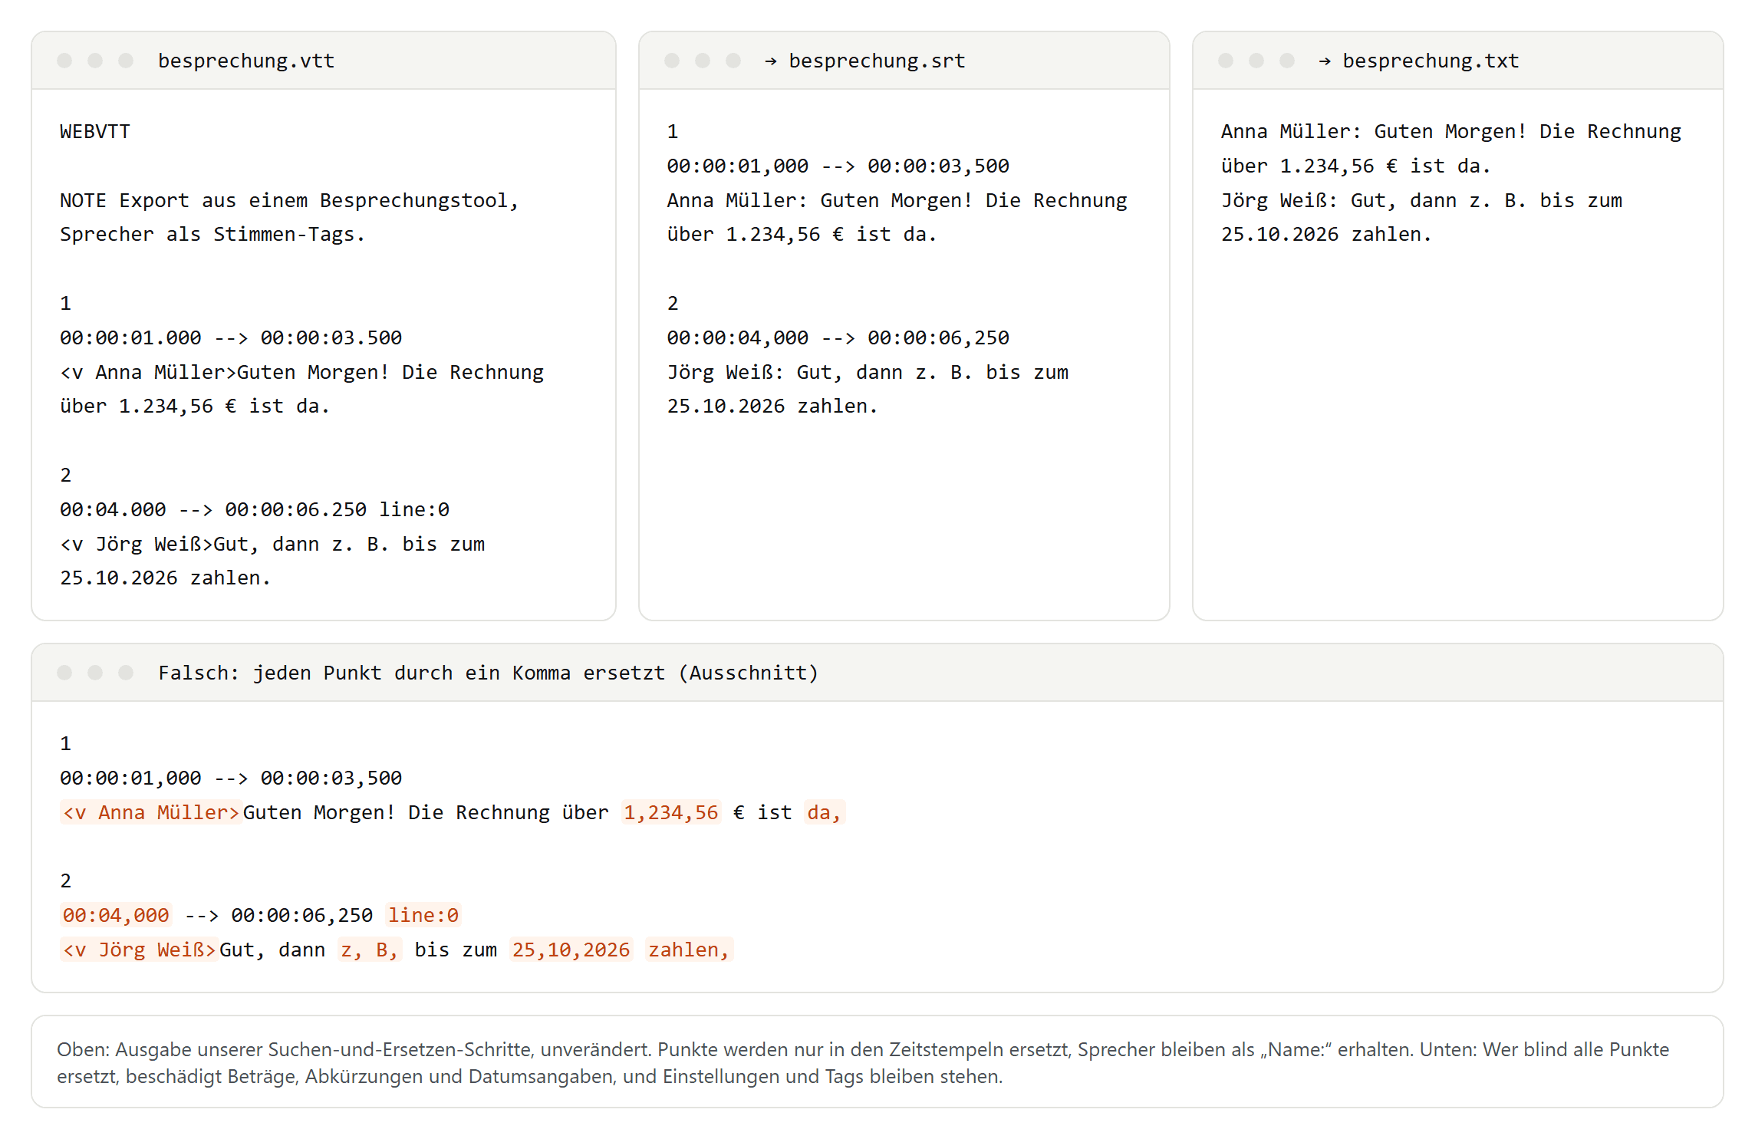Click the besprechung.txt window title
Viewport: 1755px width, 1139px height.
1431,61
